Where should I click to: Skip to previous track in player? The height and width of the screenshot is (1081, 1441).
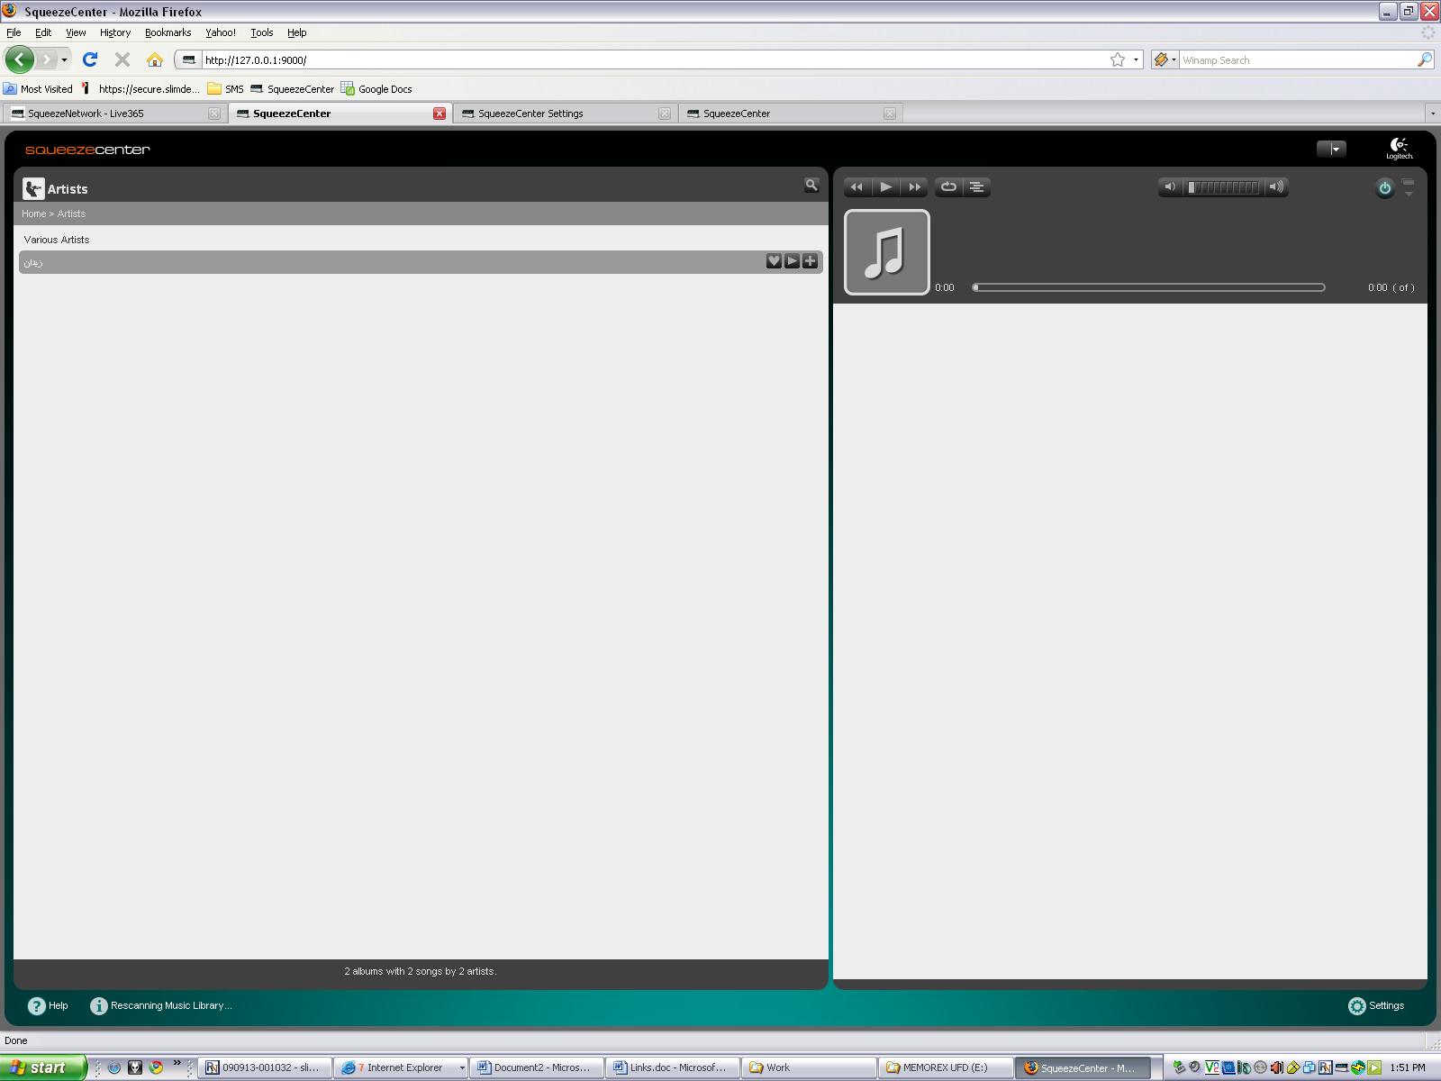(x=856, y=187)
